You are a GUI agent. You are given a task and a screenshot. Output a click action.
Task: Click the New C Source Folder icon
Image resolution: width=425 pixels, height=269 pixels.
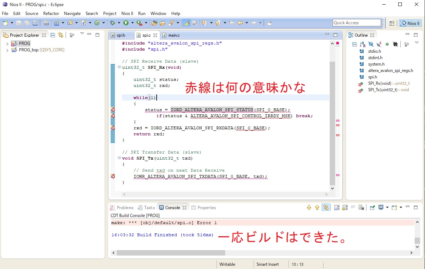(x=70, y=23)
